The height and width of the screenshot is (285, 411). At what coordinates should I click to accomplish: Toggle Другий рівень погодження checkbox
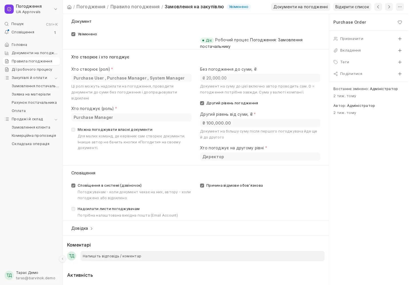pyautogui.click(x=202, y=103)
